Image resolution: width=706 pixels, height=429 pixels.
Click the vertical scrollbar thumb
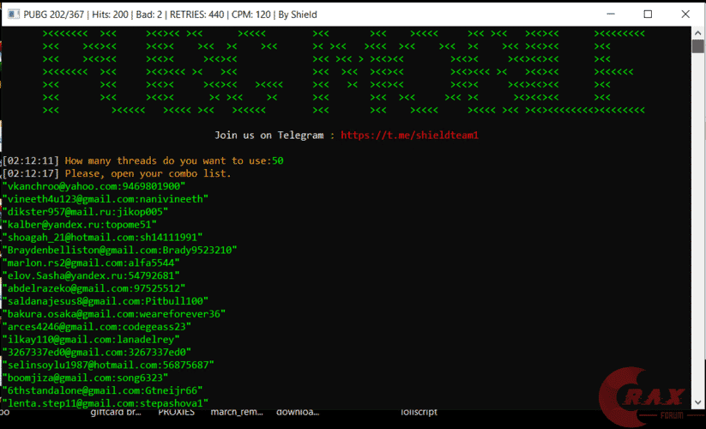[698, 46]
